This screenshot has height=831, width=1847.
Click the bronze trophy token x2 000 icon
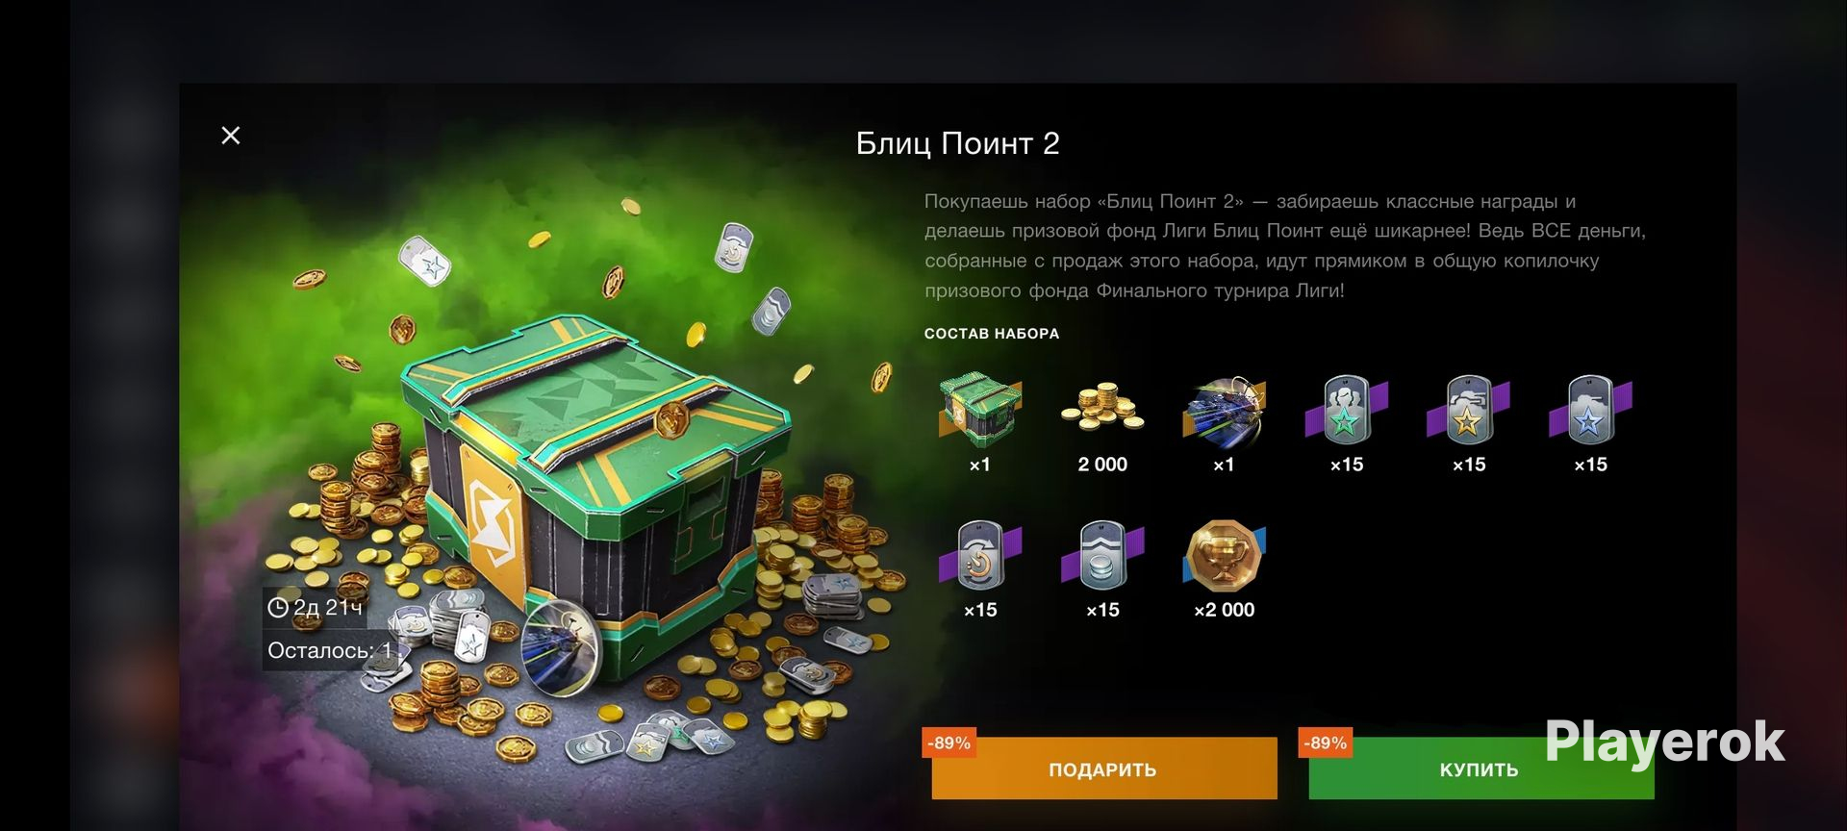[x=1224, y=556]
